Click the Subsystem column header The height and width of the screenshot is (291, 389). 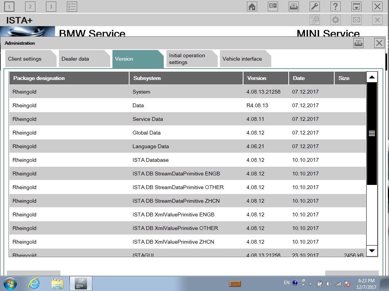(186, 78)
